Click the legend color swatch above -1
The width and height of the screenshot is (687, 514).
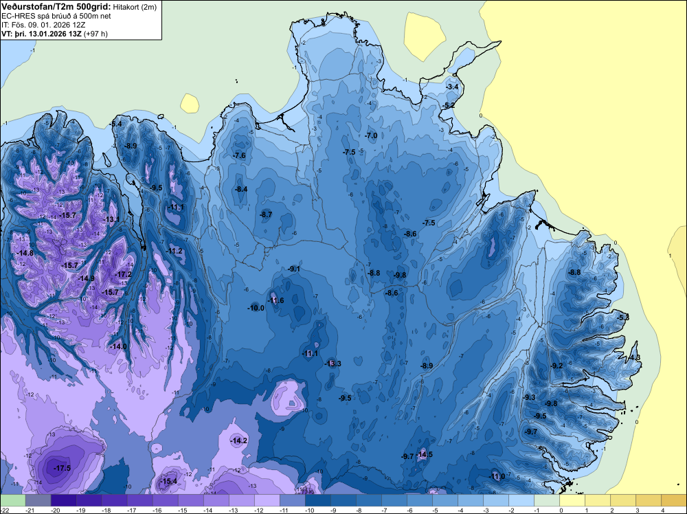coord(546,500)
